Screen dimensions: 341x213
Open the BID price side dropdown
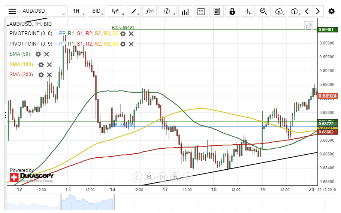pyautogui.click(x=97, y=11)
